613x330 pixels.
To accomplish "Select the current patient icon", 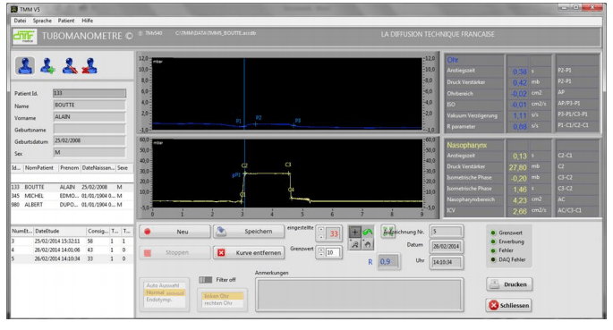I will point(25,65).
